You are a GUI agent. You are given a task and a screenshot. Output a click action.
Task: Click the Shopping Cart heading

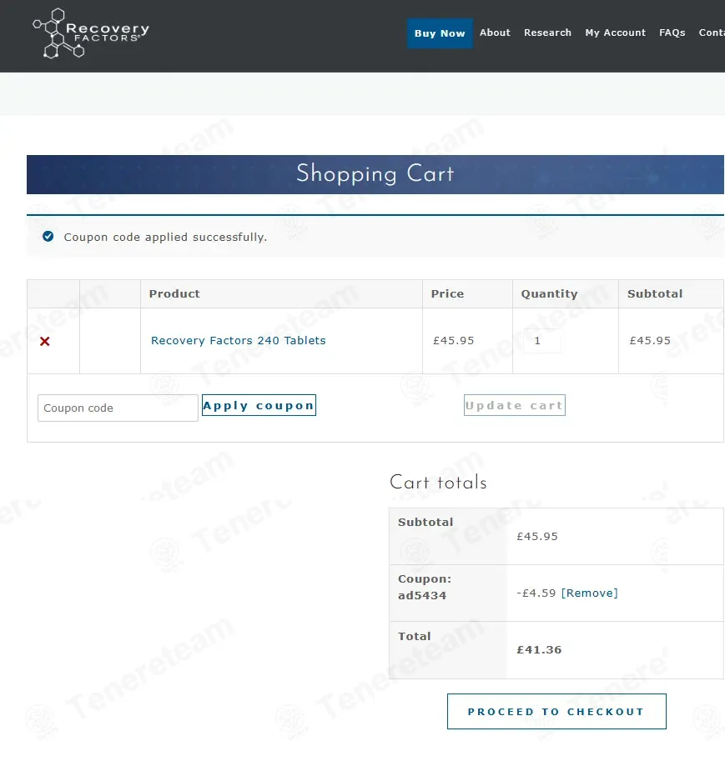pyautogui.click(x=375, y=173)
